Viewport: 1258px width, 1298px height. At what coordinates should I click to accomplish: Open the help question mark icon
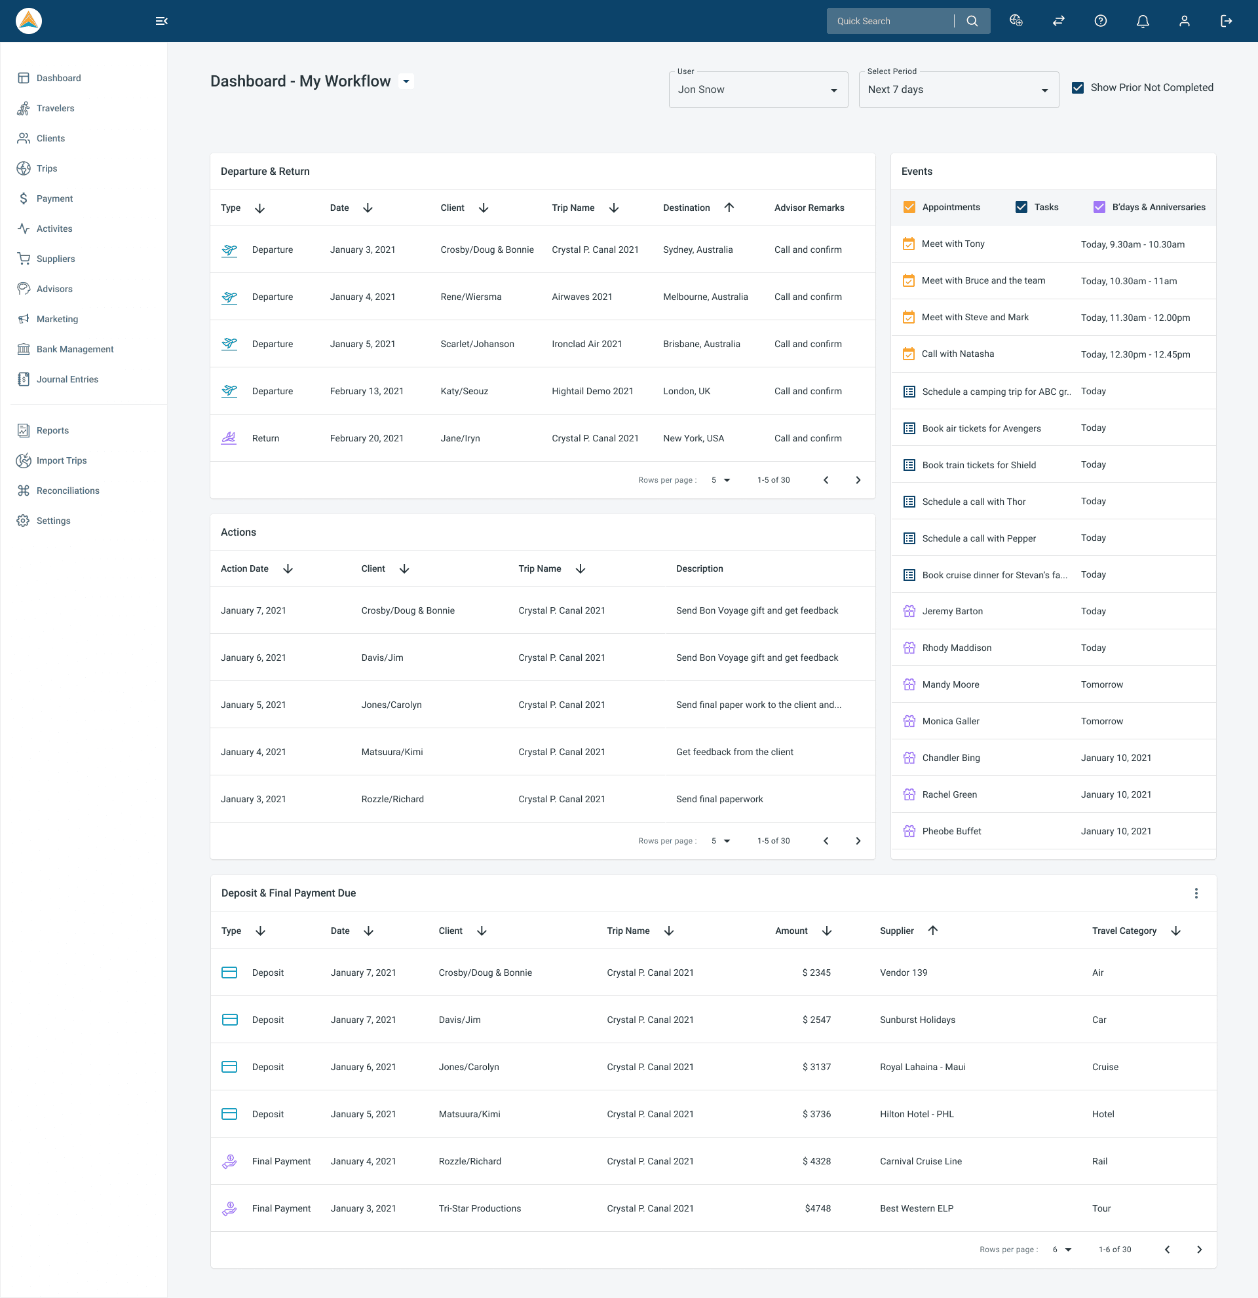pyautogui.click(x=1100, y=21)
